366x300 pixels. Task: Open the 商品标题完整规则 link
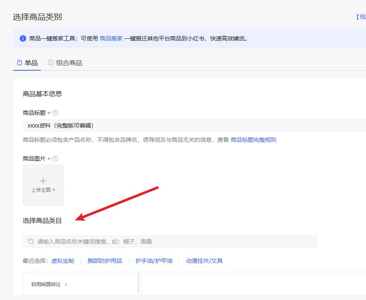tap(253, 140)
